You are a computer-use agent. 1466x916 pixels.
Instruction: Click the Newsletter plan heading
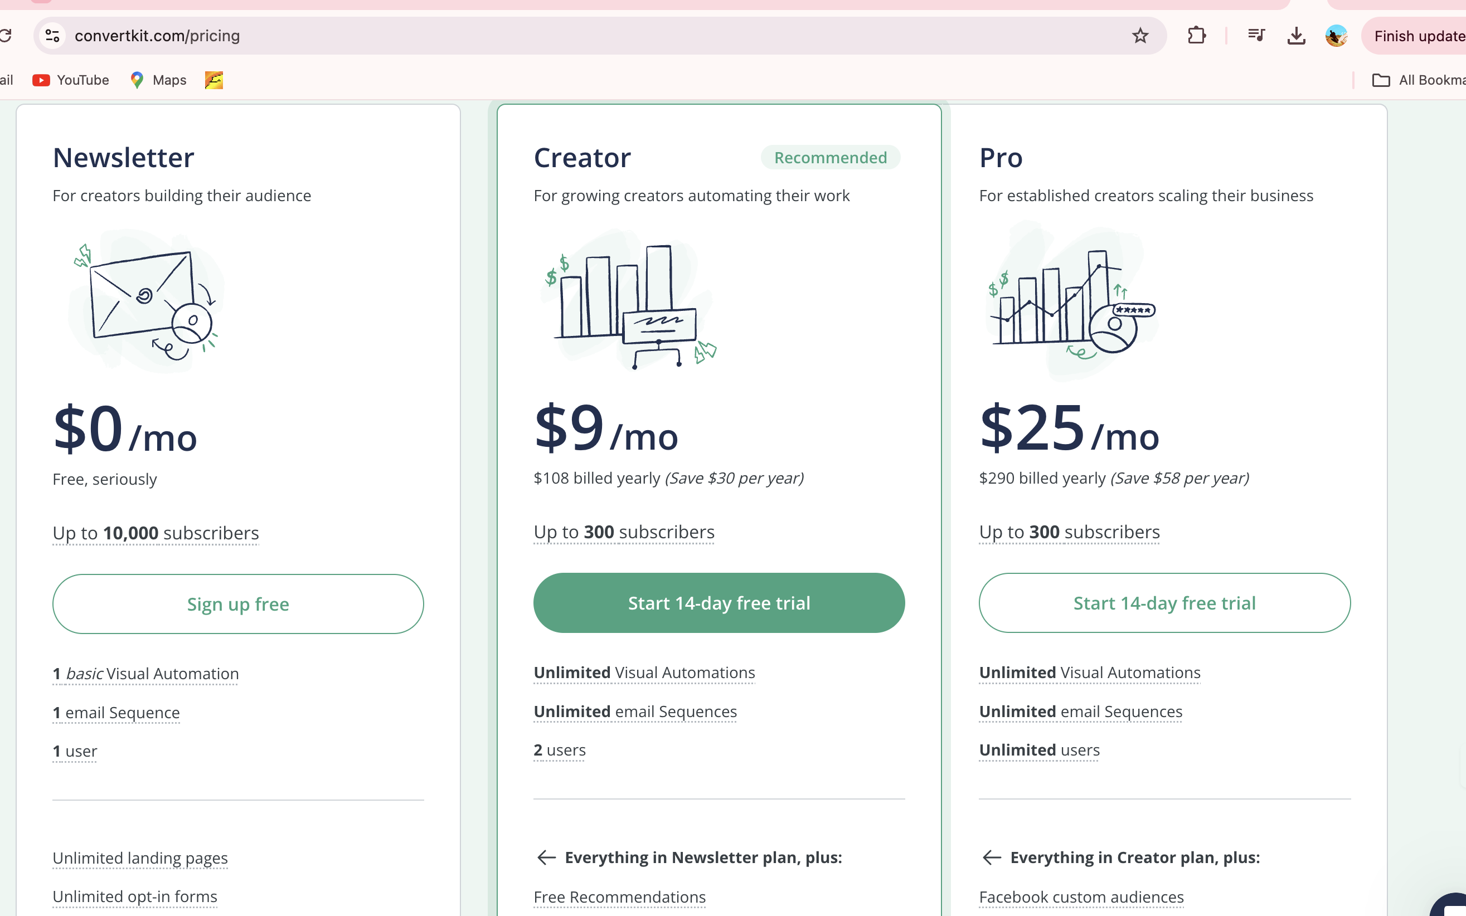pyautogui.click(x=124, y=158)
